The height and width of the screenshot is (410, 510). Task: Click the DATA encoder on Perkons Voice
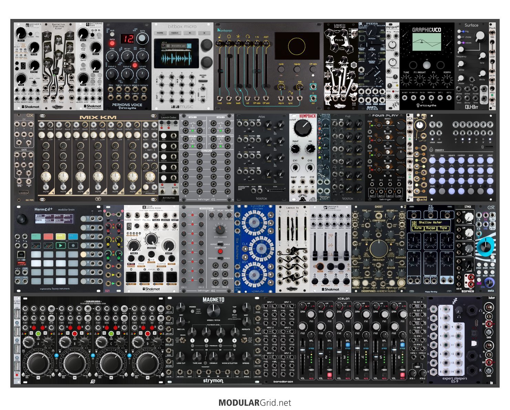click(142, 39)
